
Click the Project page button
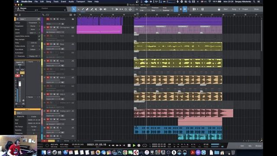pyautogui.click(x=245, y=9)
